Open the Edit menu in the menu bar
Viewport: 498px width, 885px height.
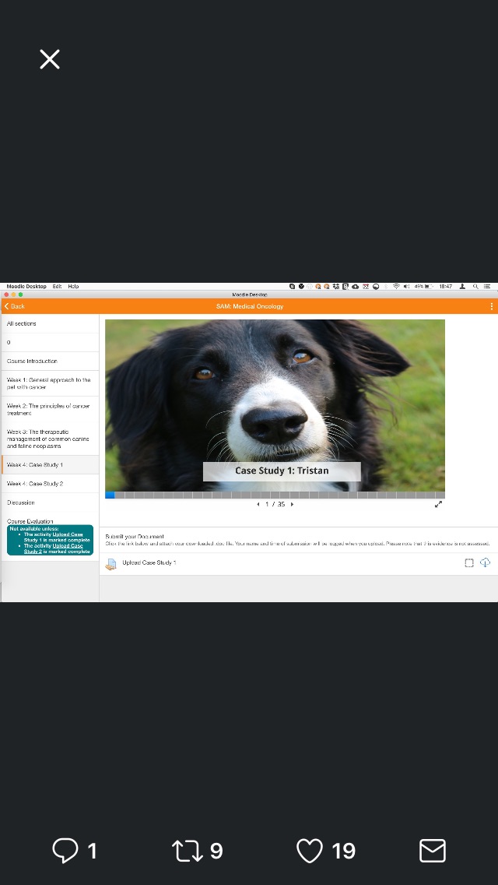tap(57, 286)
